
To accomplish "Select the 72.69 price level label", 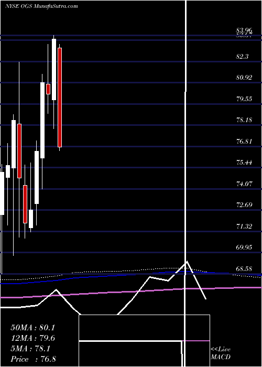I will (244, 205).
